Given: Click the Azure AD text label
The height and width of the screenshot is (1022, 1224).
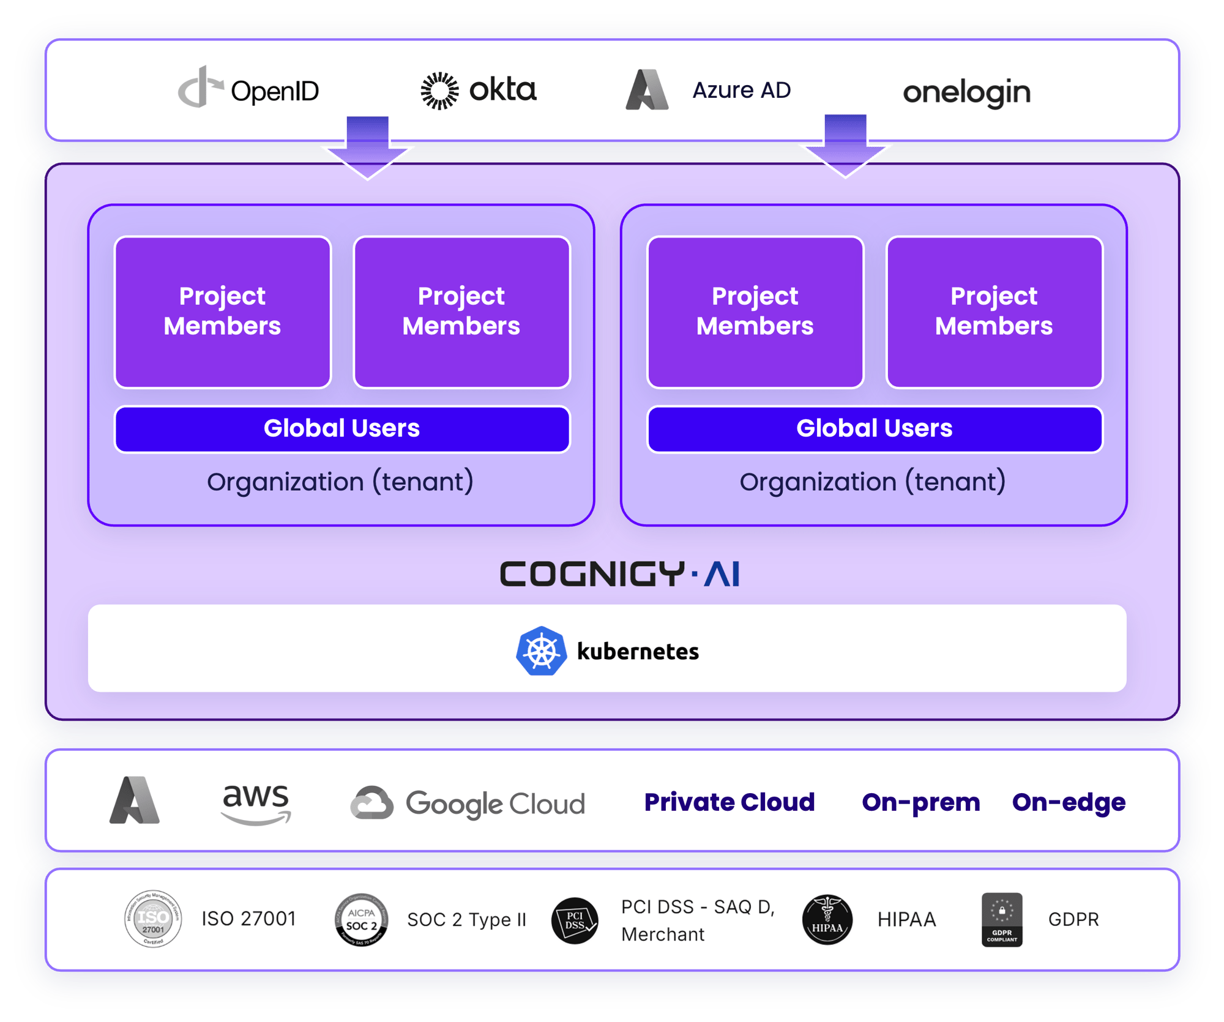Looking at the screenshot, I should click(741, 90).
